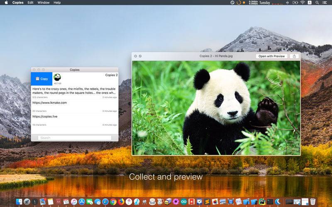Open the Trash in the Dock
The width and height of the screenshot is (332, 207).
(313, 202)
